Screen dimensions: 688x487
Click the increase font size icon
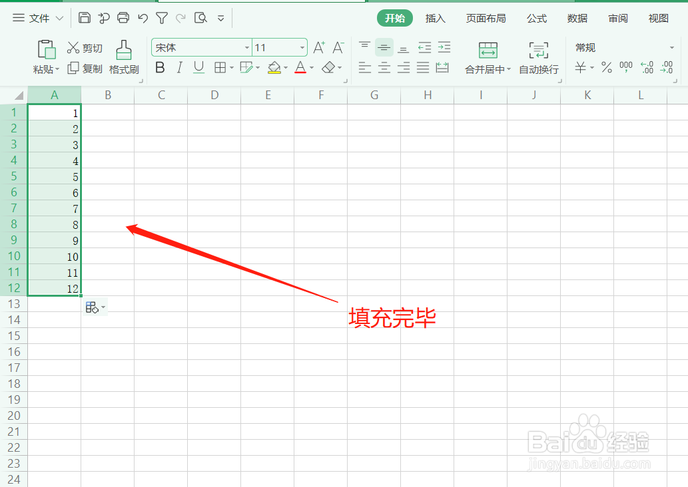coord(318,47)
